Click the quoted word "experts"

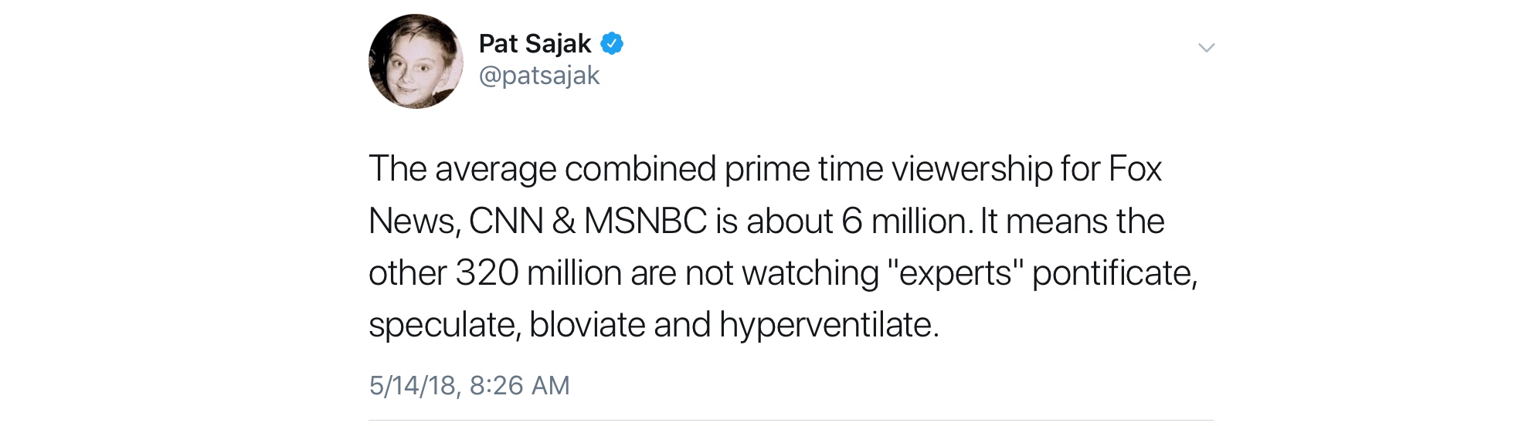tap(956, 273)
